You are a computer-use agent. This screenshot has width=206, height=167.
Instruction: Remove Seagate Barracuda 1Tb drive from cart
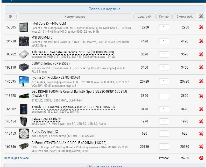pyautogui.click(x=201, y=54)
